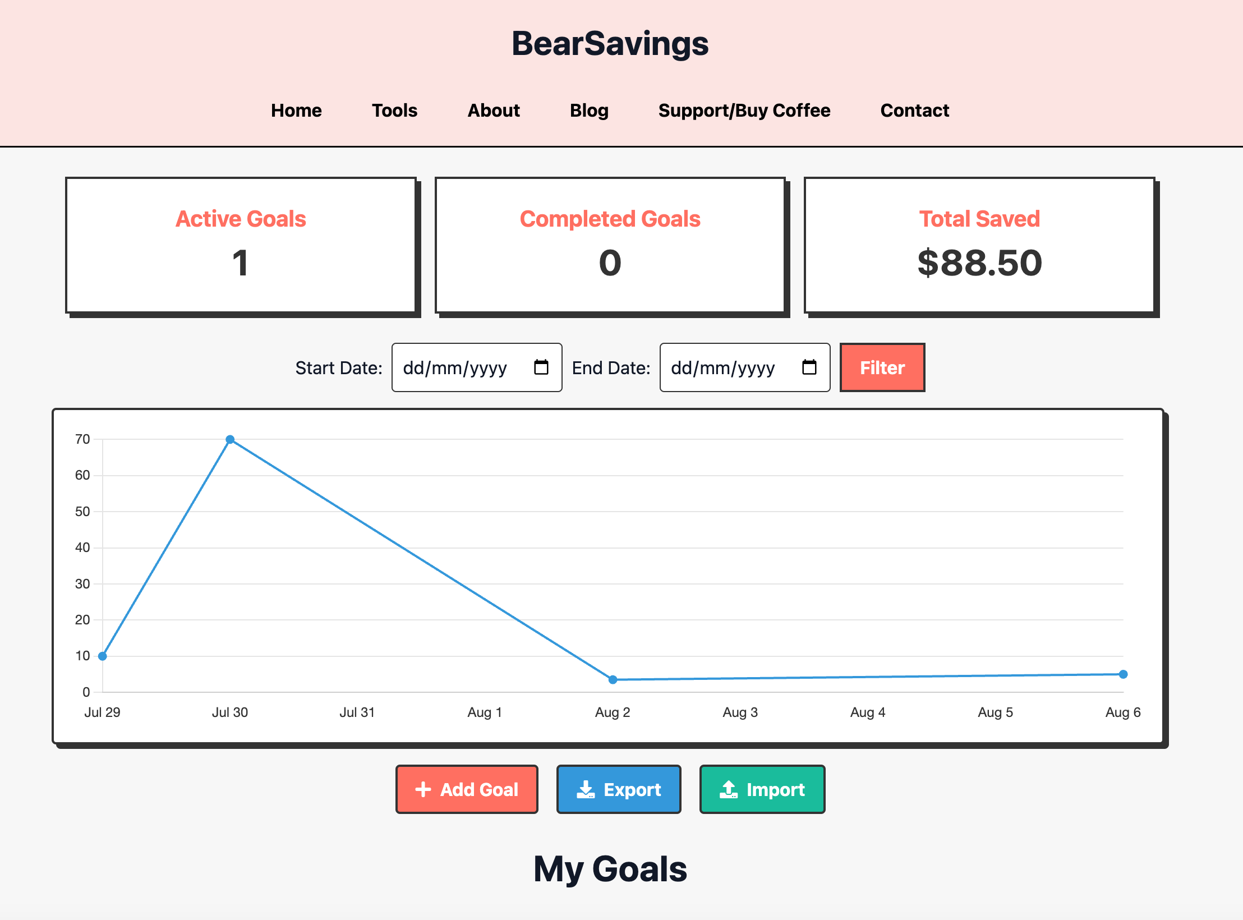The height and width of the screenshot is (920, 1243).
Task: Navigate to the Blog page
Action: point(589,111)
